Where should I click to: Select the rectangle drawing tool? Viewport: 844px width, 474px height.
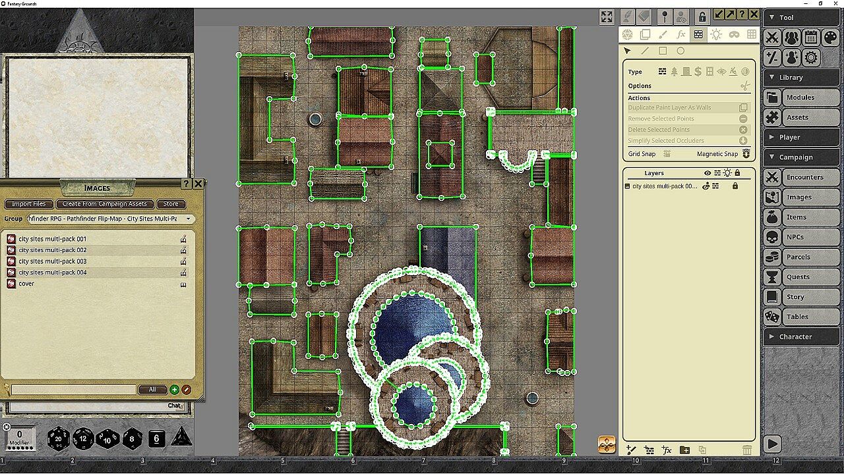(x=663, y=51)
